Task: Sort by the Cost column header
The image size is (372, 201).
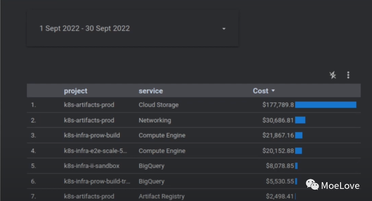Action: [x=261, y=91]
